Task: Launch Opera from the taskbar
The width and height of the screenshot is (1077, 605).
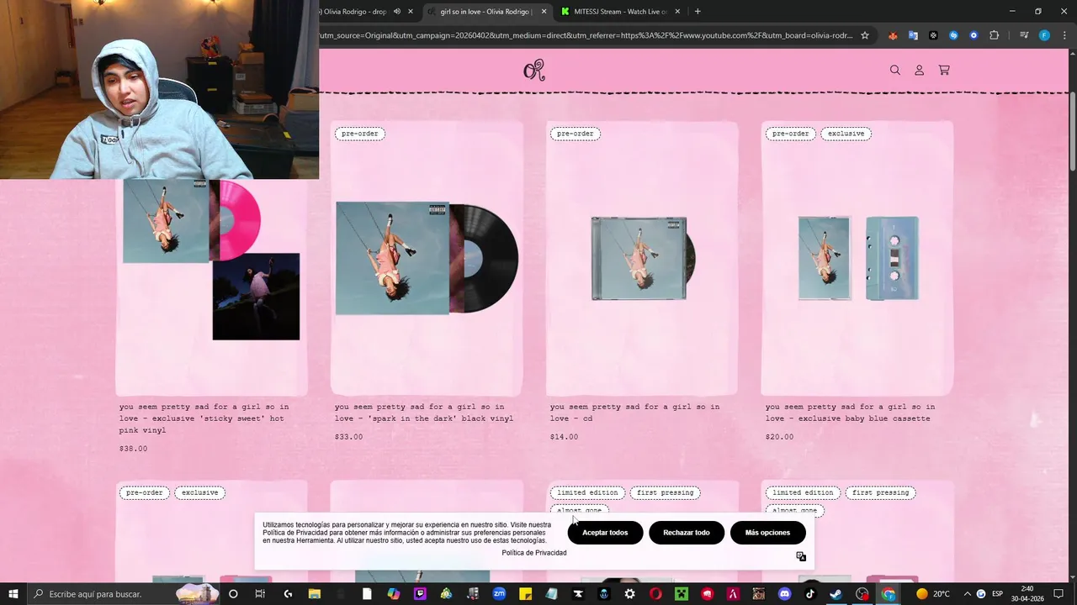Action: click(x=655, y=594)
